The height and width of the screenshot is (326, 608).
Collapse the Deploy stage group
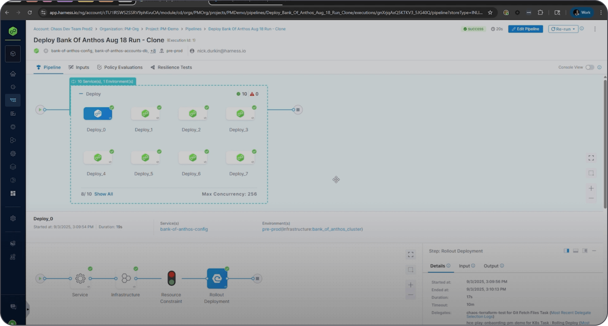(81, 94)
